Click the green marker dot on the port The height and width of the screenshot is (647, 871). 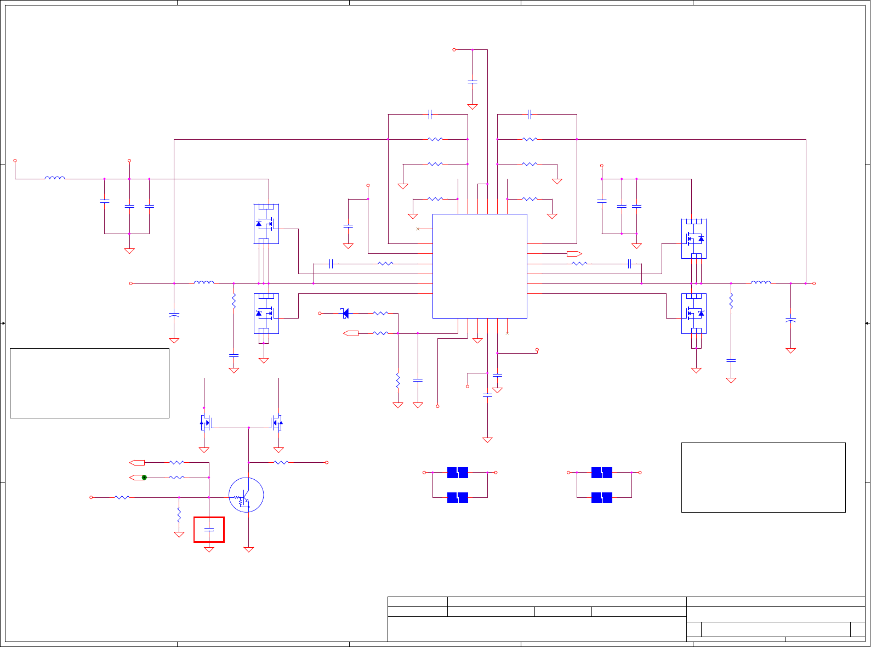[144, 478]
